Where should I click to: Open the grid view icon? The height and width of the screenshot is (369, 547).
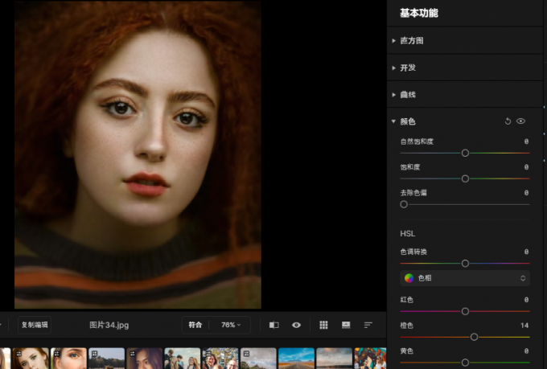[x=323, y=325]
